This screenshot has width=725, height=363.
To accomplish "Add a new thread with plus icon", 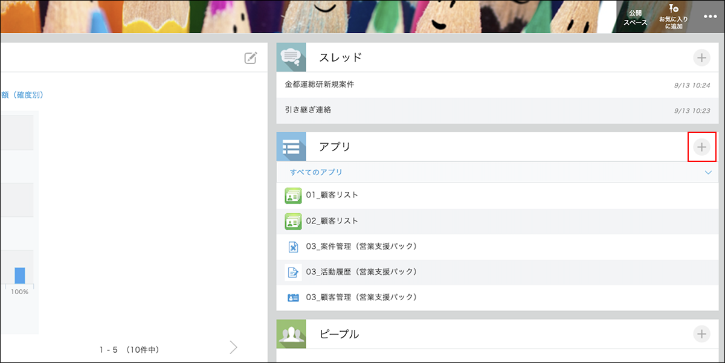I will point(701,58).
